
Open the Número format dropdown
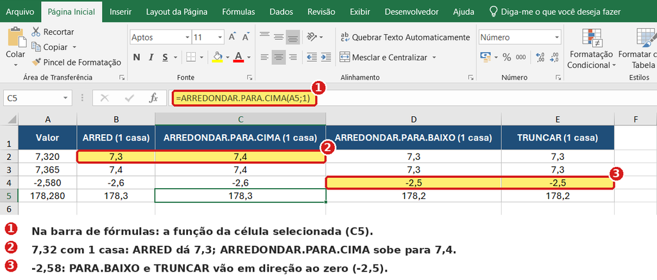coord(557,37)
